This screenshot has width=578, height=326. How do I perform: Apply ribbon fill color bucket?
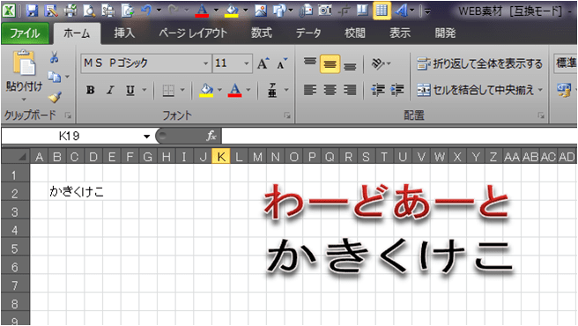(x=206, y=90)
